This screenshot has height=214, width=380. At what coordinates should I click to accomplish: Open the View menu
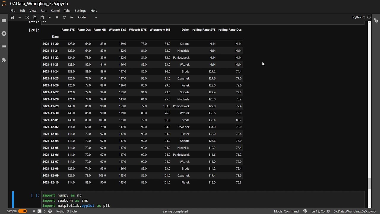coord(33,11)
